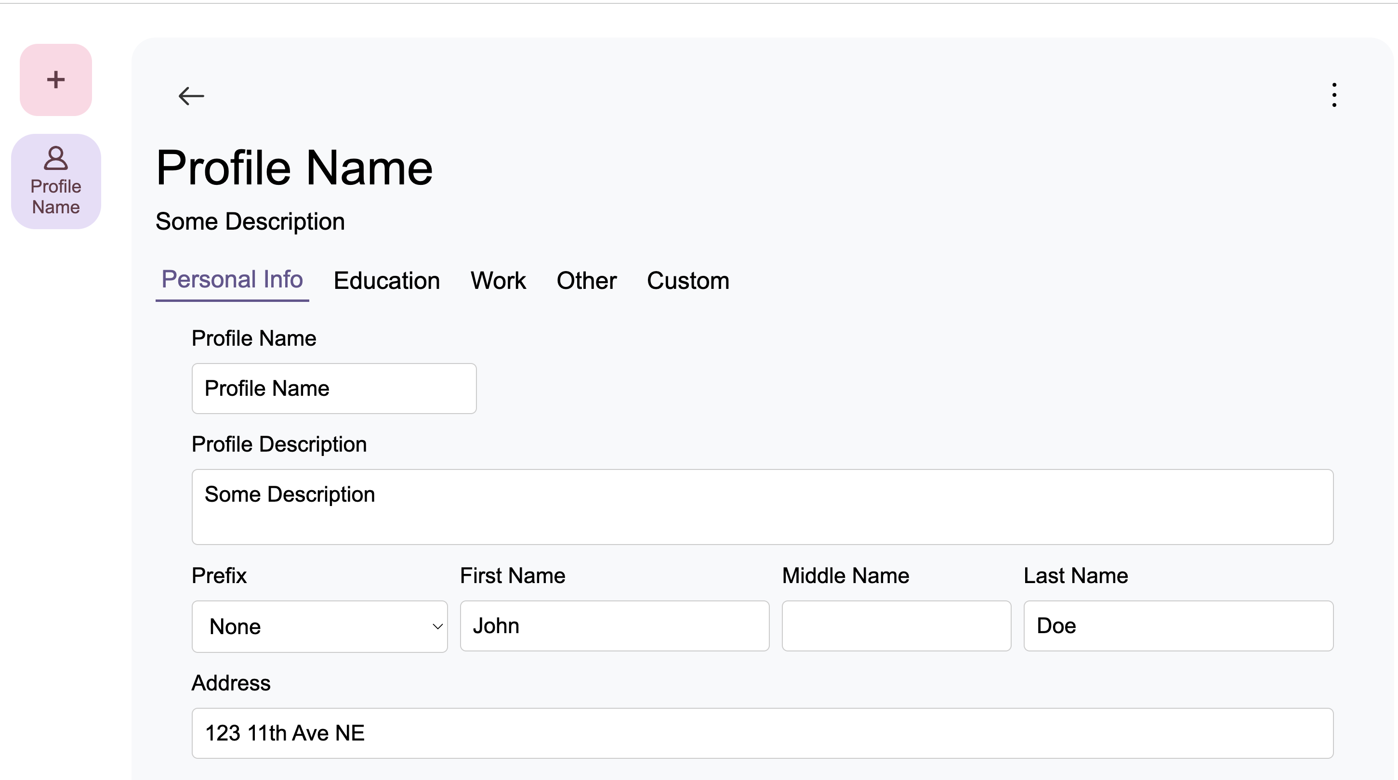The height and width of the screenshot is (780, 1398).
Task: Click the Last Name field containing Doe
Action: (x=1178, y=625)
